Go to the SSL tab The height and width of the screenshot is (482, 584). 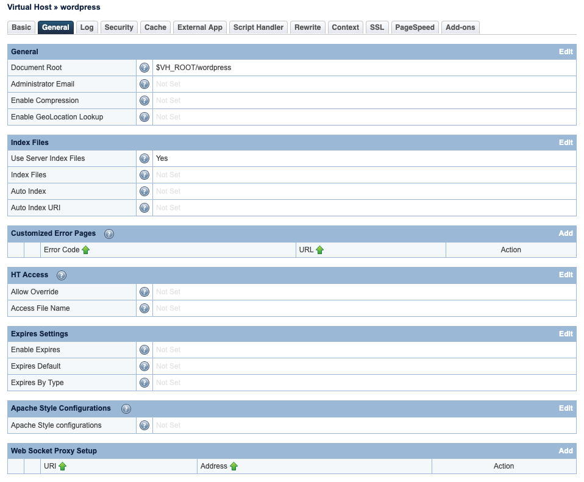pyautogui.click(x=377, y=27)
